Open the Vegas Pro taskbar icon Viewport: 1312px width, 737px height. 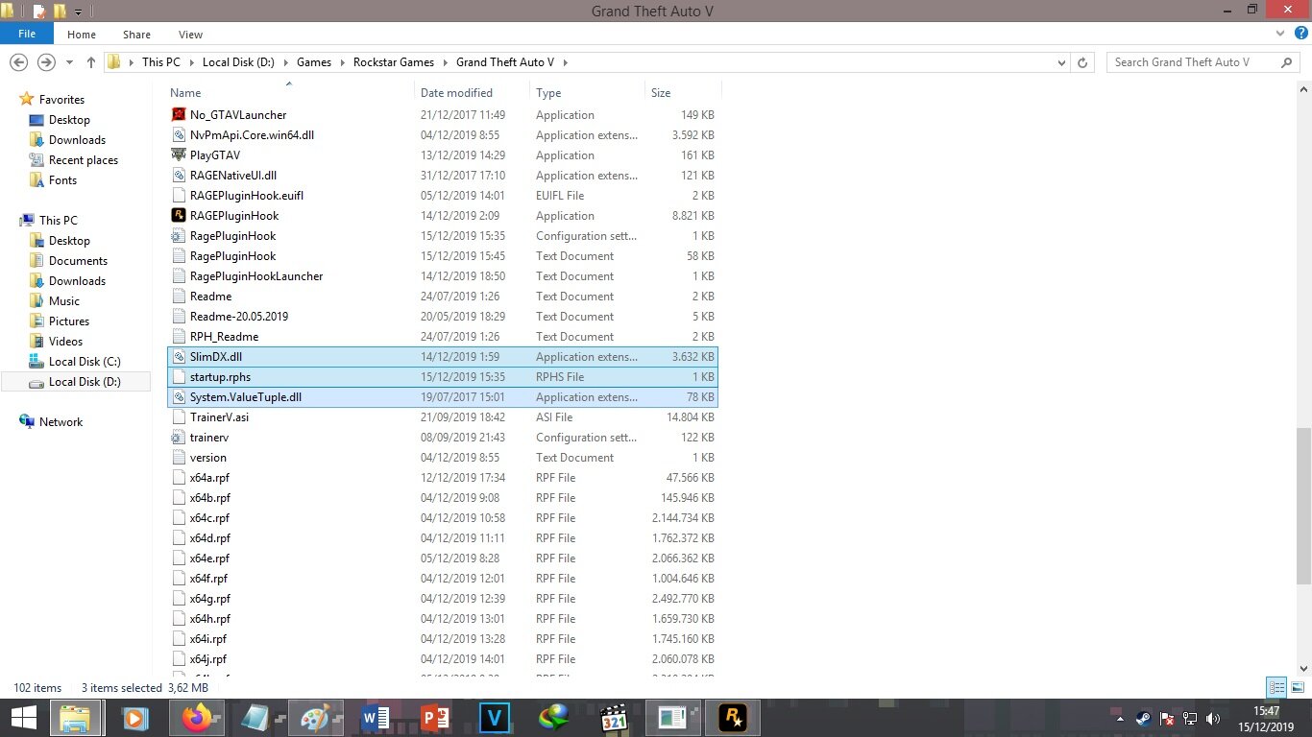tap(495, 718)
